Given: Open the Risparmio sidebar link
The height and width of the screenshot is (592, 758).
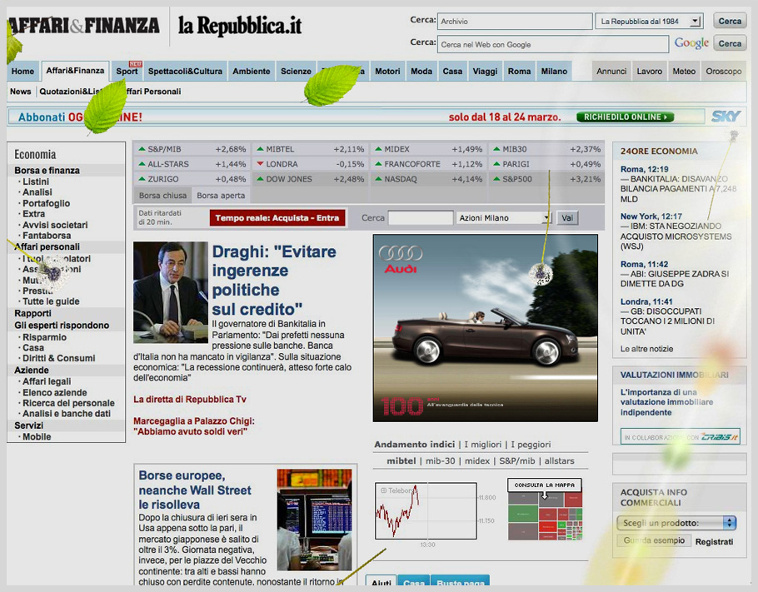Looking at the screenshot, I should coord(44,337).
